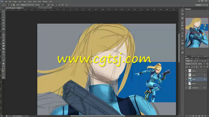Open the Layer menu
This screenshot has height=117, width=209.
[20, 2]
